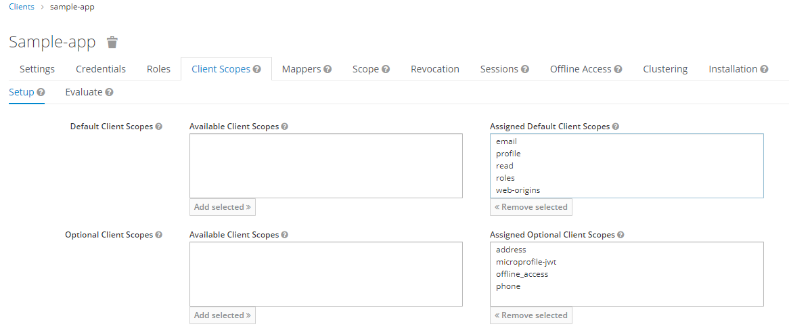The height and width of the screenshot is (335, 789).
Task: Click help icon next to Assigned Default Client Scopes
Action: [x=616, y=127]
